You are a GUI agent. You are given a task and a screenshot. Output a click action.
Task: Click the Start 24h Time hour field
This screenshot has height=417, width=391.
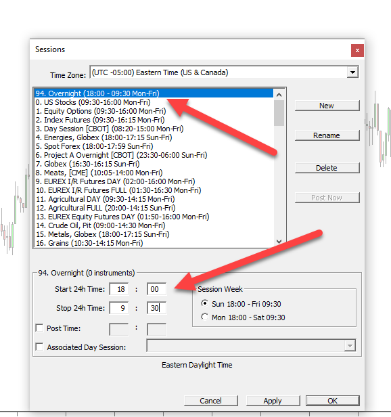(x=119, y=289)
